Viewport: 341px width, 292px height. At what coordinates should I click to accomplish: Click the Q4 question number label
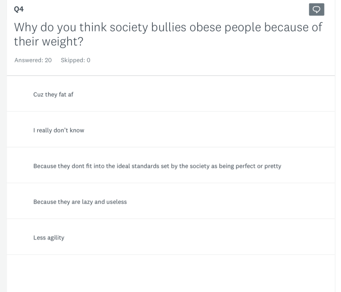click(x=19, y=9)
